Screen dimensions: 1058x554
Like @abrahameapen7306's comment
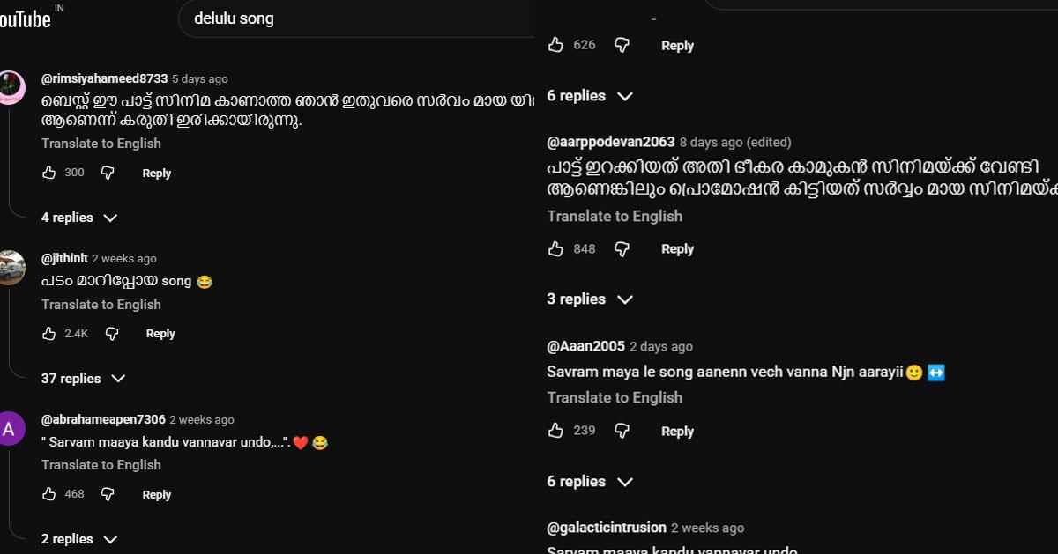coord(49,494)
